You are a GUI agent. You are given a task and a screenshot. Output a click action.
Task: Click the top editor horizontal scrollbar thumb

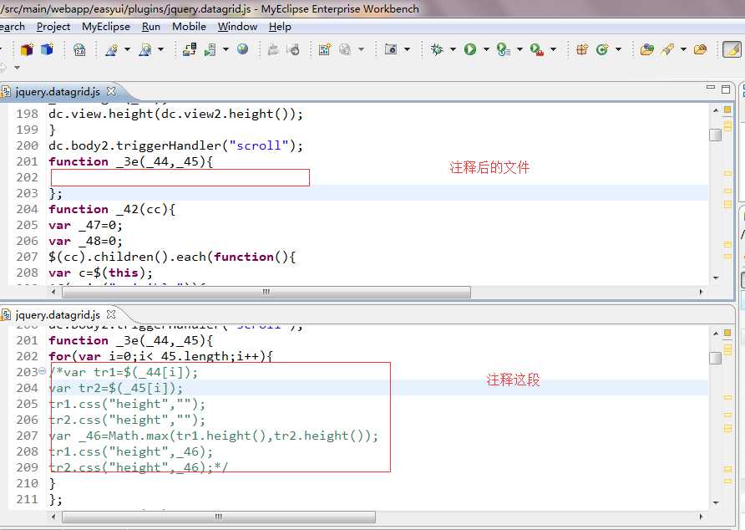point(266,292)
